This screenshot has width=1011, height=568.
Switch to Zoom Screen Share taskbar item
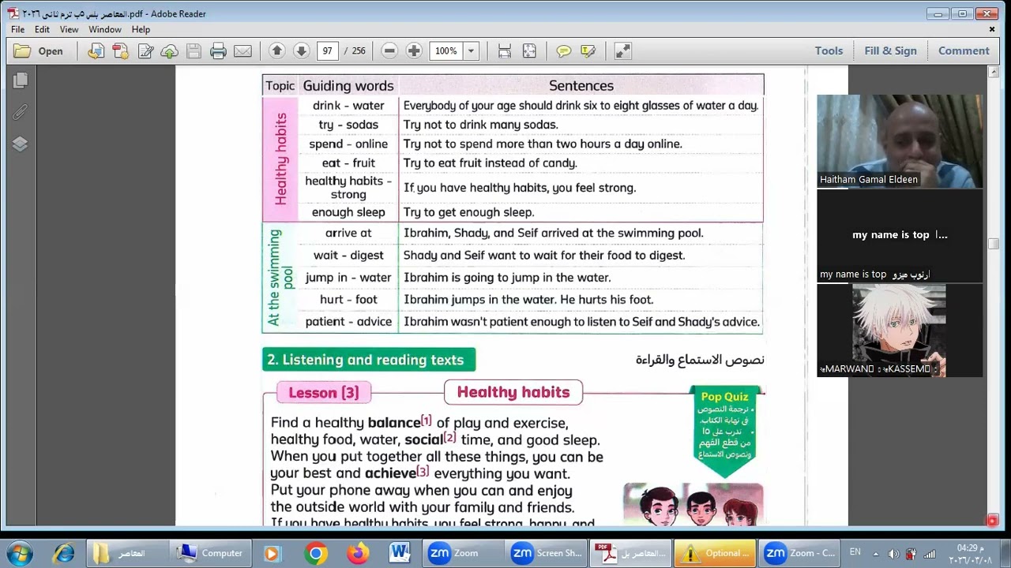[x=547, y=553]
